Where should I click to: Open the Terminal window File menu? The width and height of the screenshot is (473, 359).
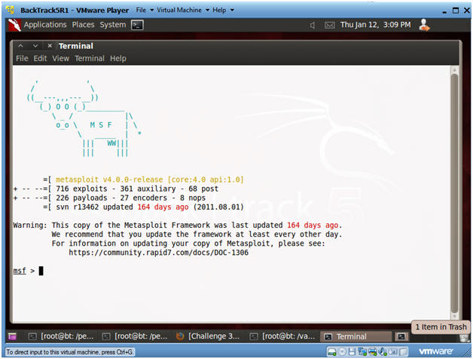[x=22, y=58]
